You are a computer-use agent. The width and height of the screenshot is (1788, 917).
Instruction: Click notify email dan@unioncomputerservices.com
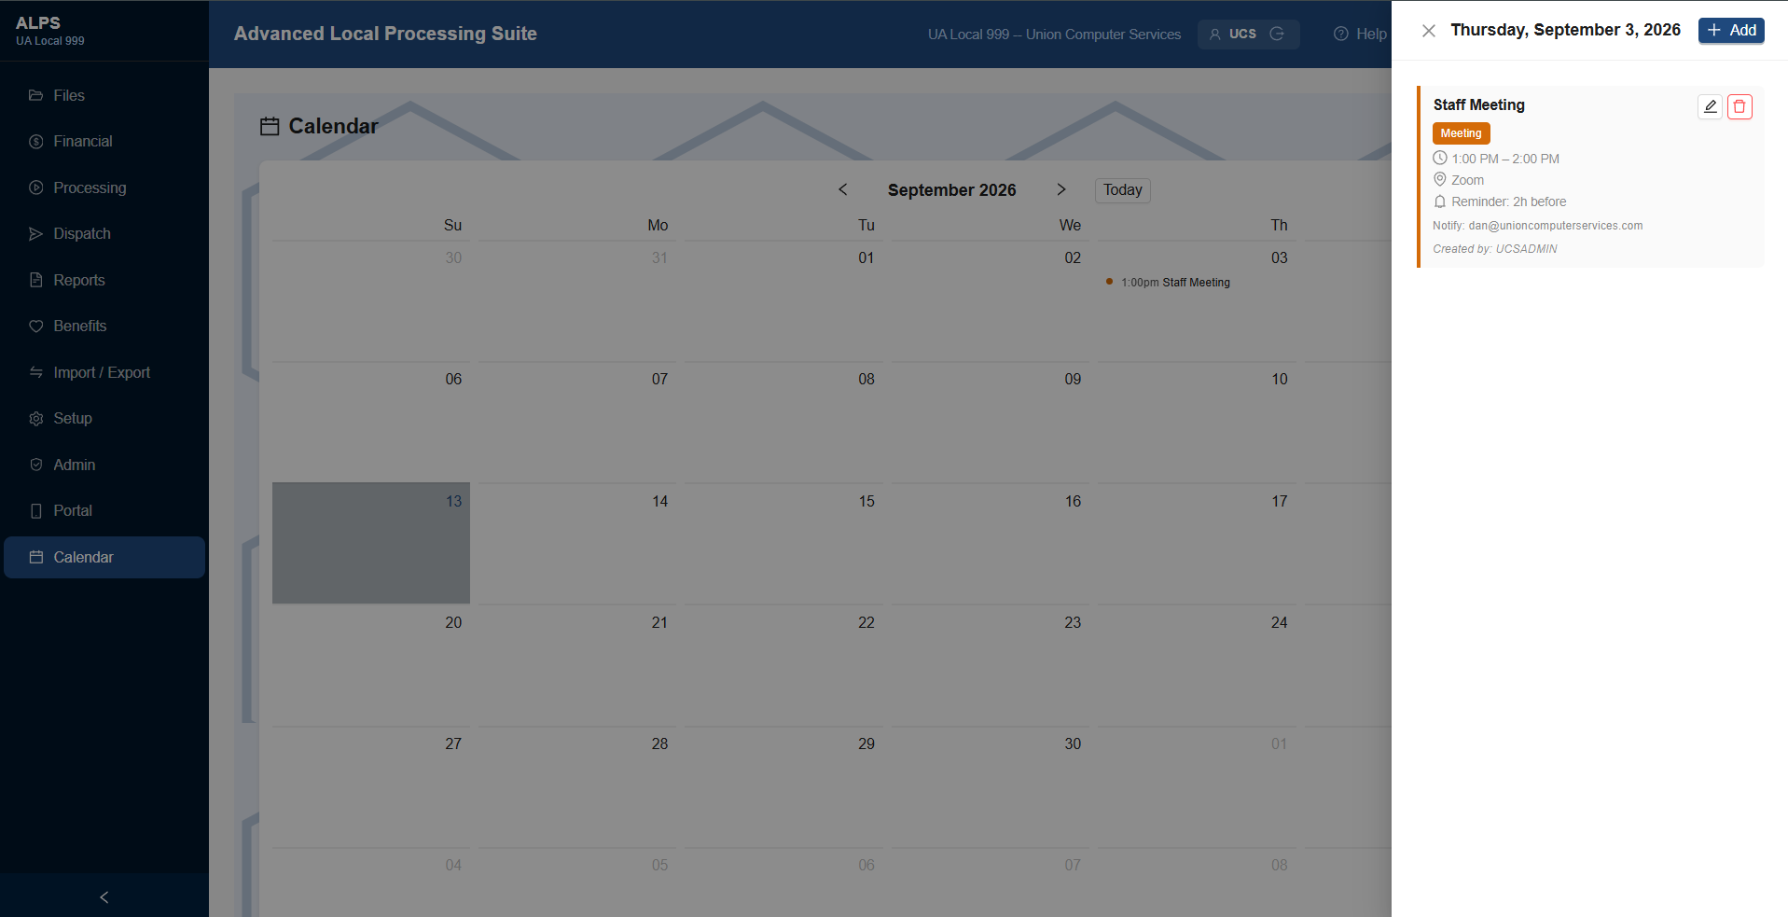pos(1556,226)
